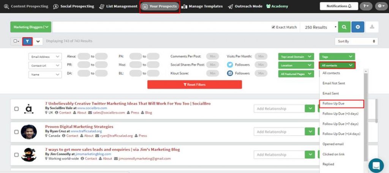Choose Follow Up Due (+7 days)
This screenshot has width=389, height=173.
click(340, 124)
